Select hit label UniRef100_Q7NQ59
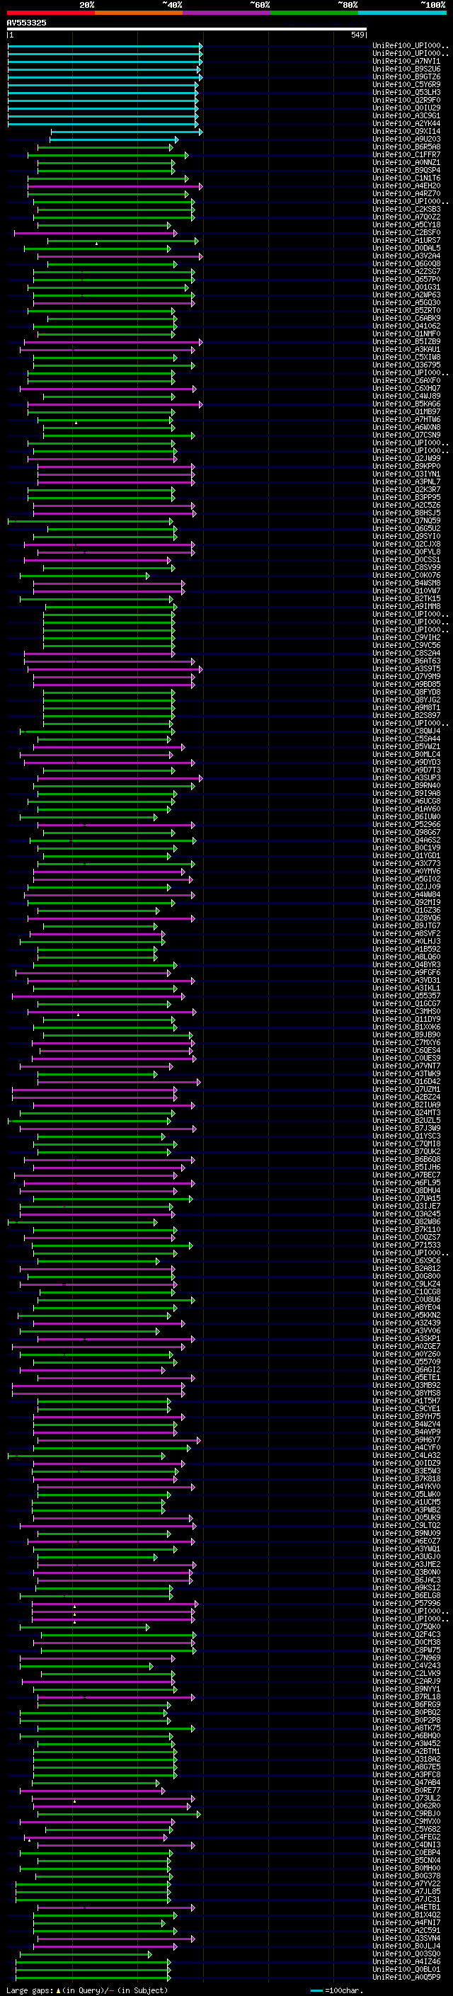Viewport: 453px width, 1996px height. [x=406, y=520]
